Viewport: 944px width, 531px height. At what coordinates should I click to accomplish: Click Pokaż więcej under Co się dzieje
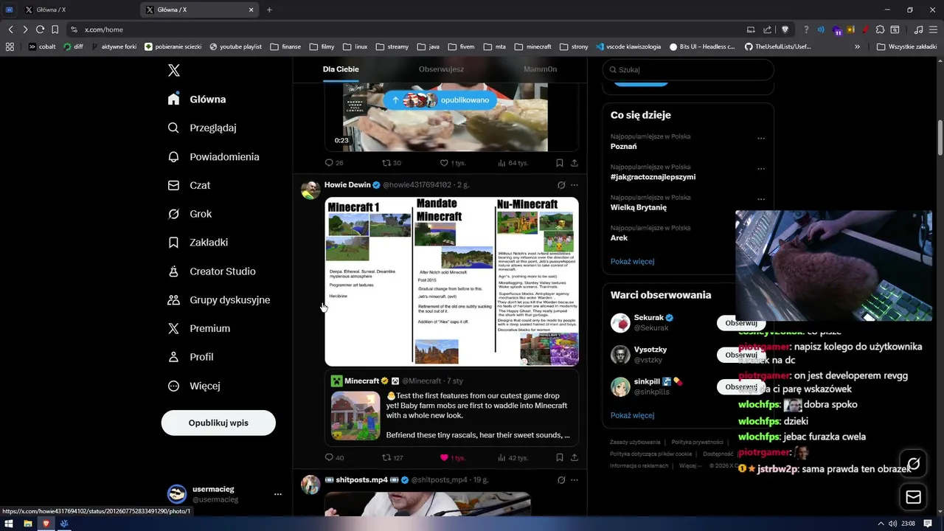632,261
